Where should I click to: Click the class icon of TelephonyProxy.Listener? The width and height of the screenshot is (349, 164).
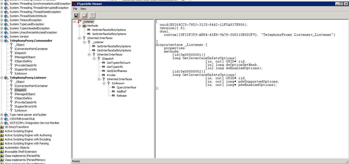(x=6, y=78)
